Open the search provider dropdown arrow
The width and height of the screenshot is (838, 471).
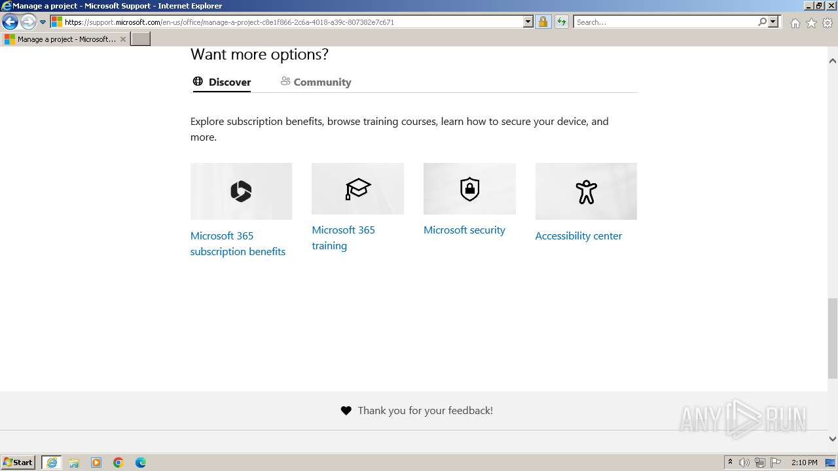pyautogui.click(x=773, y=22)
